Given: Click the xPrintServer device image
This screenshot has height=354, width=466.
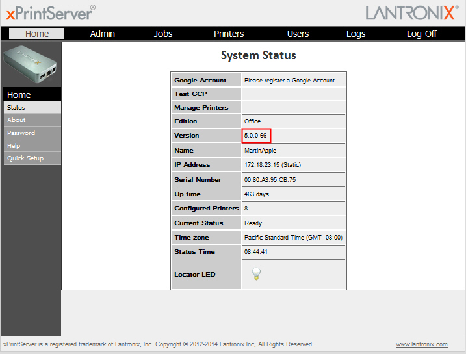Looking at the screenshot, I should [x=32, y=64].
